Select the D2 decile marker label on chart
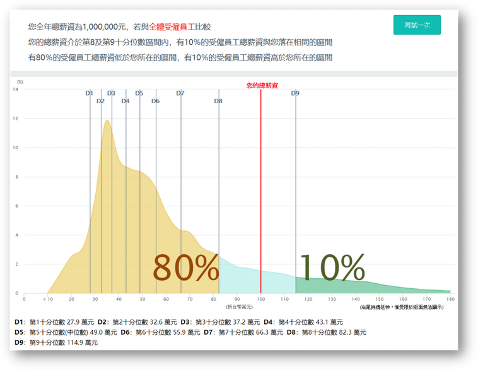This screenshot has height=370, width=478. (100, 101)
